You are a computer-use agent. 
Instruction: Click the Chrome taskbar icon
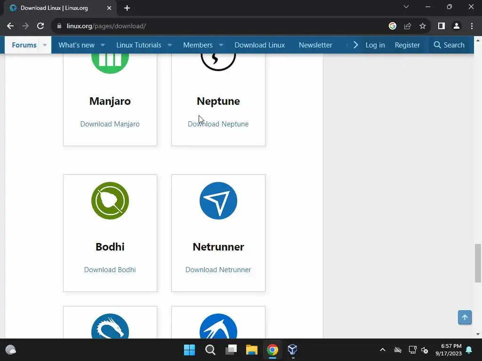tap(273, 350)
